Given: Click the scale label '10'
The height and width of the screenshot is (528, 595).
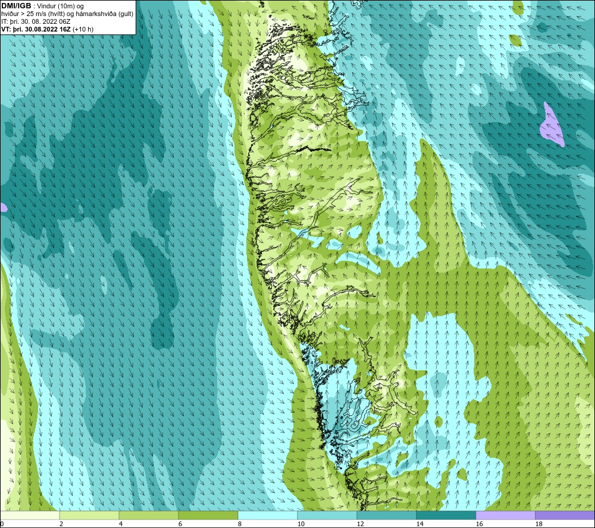Looking at the screenshot, I should click(x=300, y=524).
